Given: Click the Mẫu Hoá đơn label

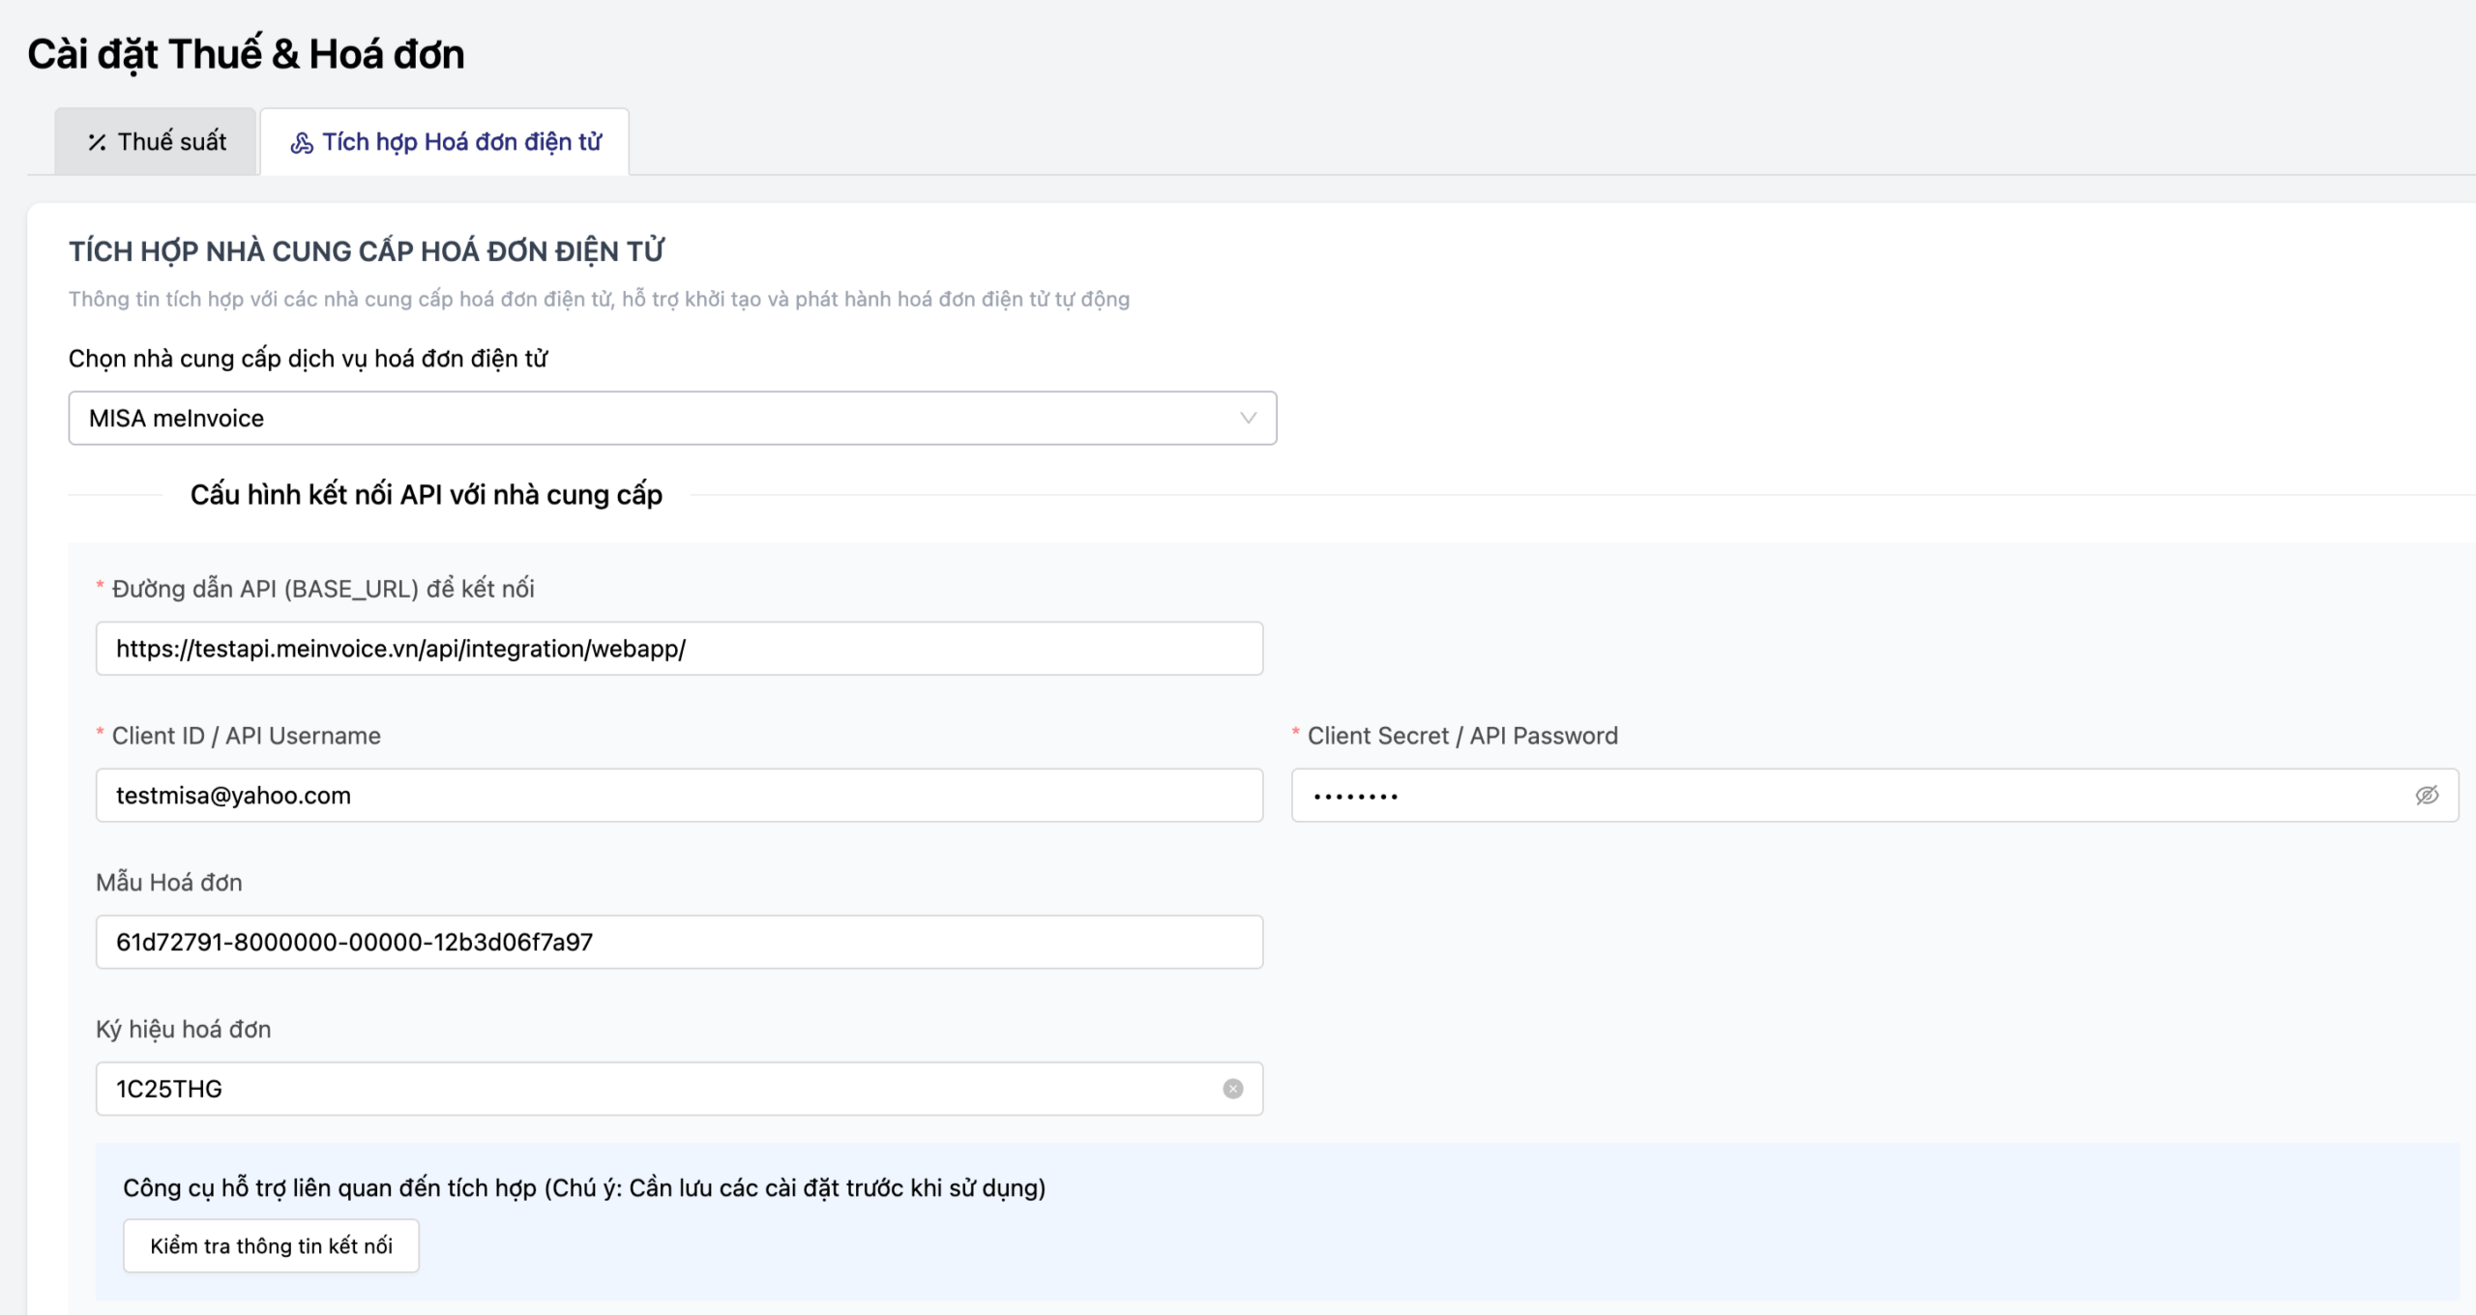Looking at the screenshot, I should pos(169,882).
